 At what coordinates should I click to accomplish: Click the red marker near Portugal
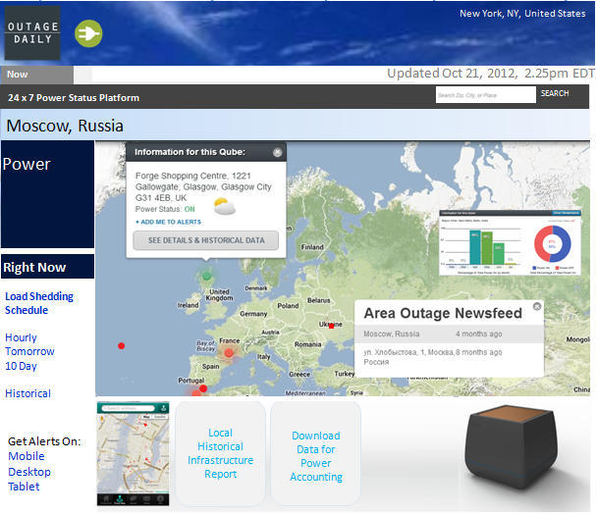(203, 388)
